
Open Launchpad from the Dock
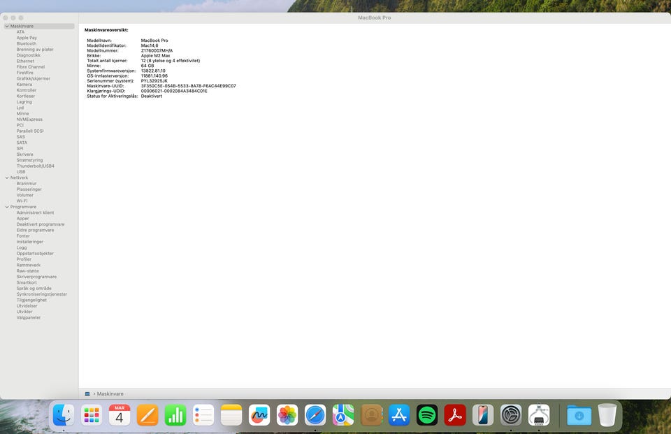(92, 414)
